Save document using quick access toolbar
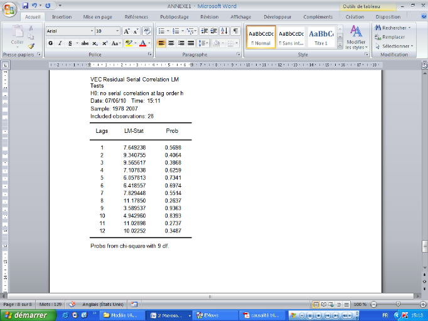Image resolution: width=428 pixels, height=321 pixels. tap(25, 5)
